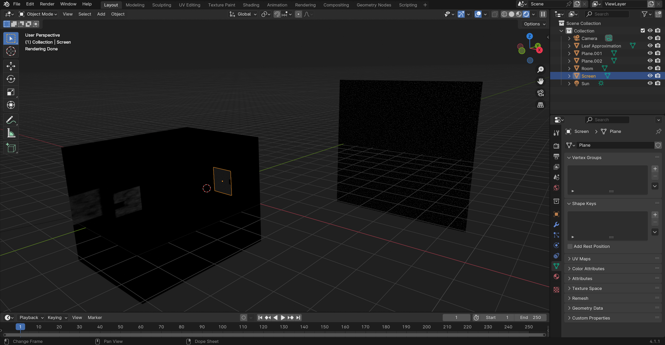Toggle snapping magnet icon
The height and width of the screenshot is (345, 665).
pyautogui.click(x=277, y=14)
